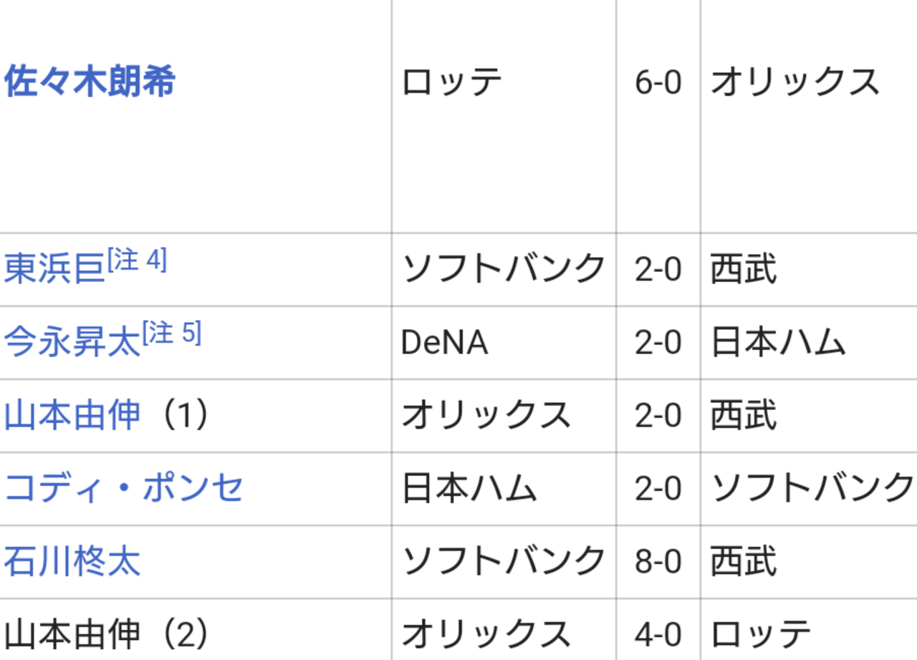Select 日本ハム team cell in コディ・ポンセ row

point(504,488)
